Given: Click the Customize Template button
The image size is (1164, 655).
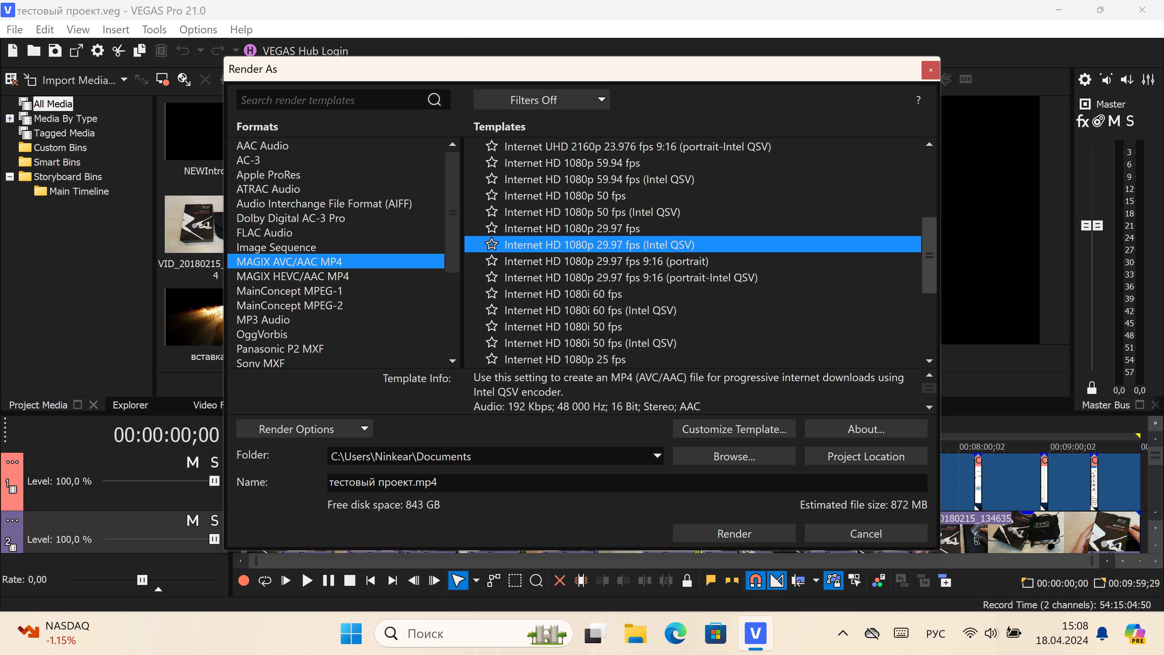Looking at the screenshot, I should [x=734, y=429].
